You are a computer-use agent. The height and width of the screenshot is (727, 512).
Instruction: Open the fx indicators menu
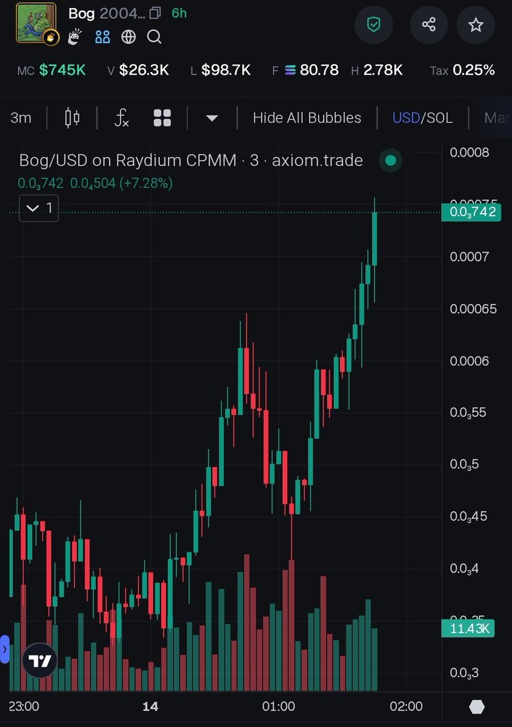(x=122, y=118)
